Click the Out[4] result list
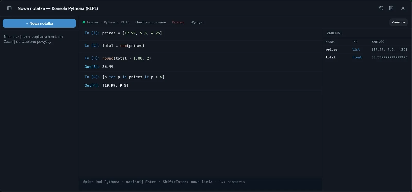The height and width of the screenshot is (192, 412). click(115, 85)
